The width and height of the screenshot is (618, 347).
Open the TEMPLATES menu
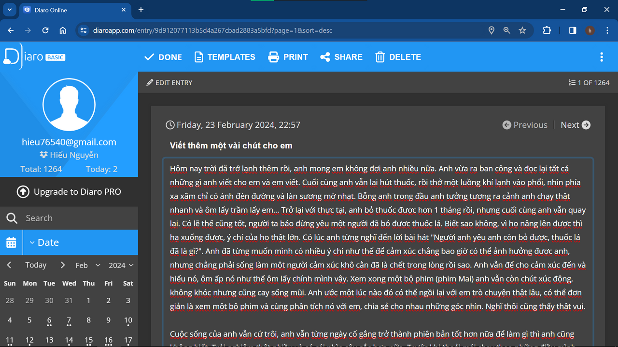(225, 57)
